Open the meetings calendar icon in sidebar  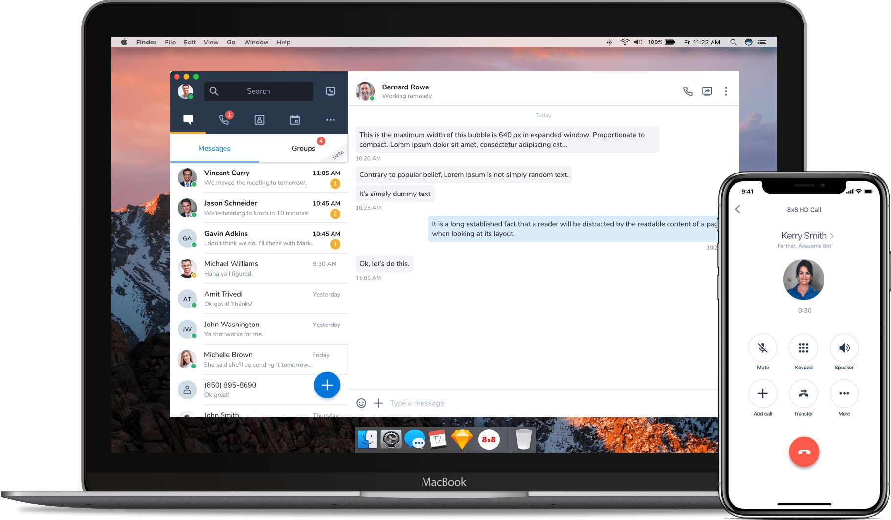tap(295, 120)
